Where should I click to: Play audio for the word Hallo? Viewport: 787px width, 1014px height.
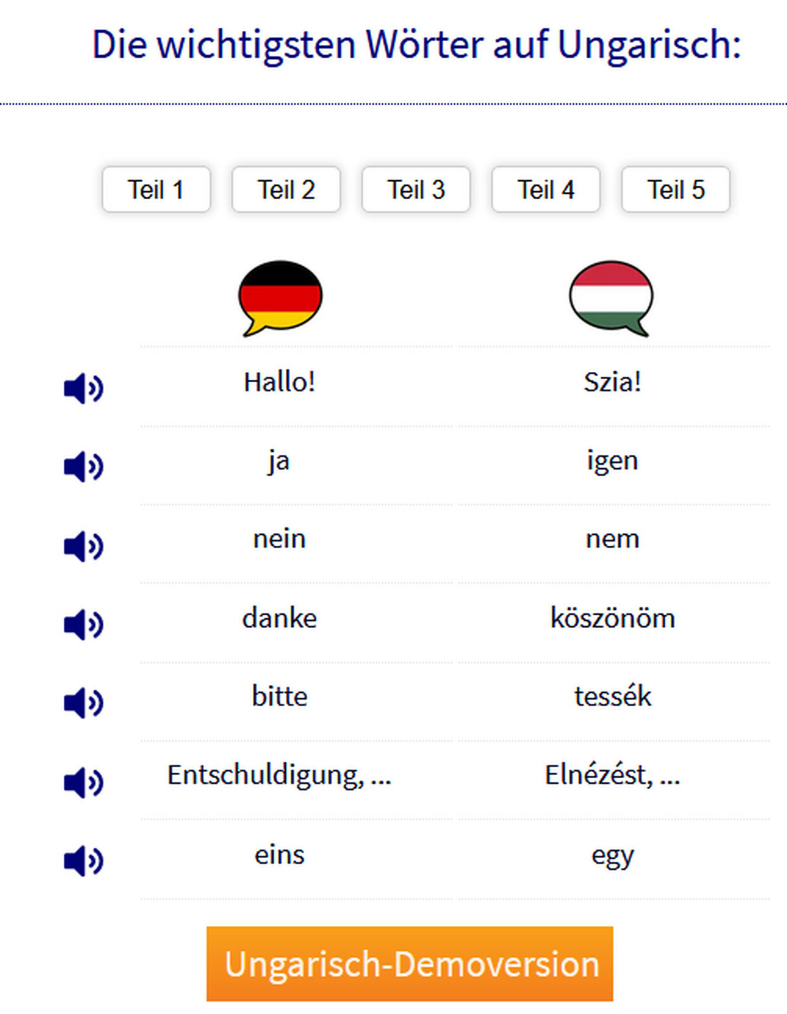pos(83,388)
